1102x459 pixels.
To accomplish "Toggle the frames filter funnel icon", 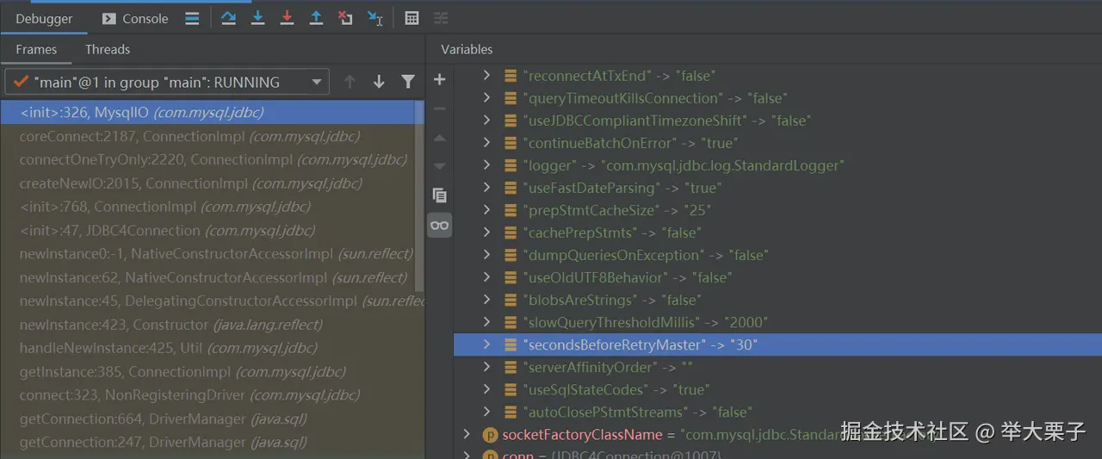I will click(408, 82).
